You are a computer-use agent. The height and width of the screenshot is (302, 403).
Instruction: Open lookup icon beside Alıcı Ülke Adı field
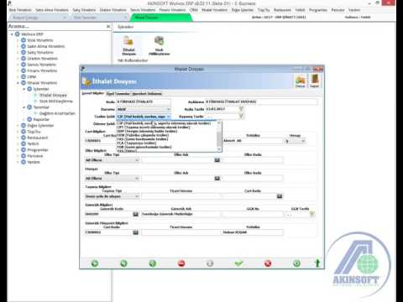[x=217, y=160]
